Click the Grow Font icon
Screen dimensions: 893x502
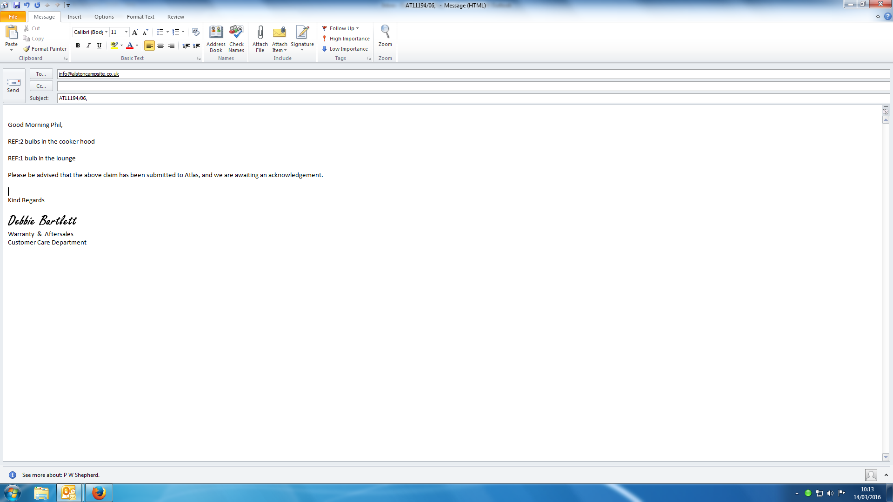[x=135, y=32]
